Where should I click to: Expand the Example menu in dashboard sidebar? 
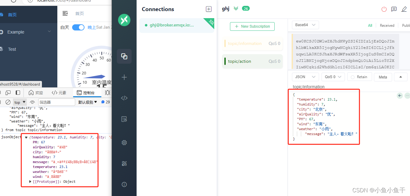click(29, 32)
